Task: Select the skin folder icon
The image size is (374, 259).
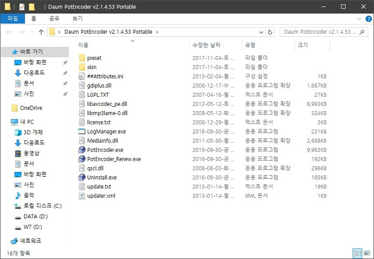Action: click(82, 67)
